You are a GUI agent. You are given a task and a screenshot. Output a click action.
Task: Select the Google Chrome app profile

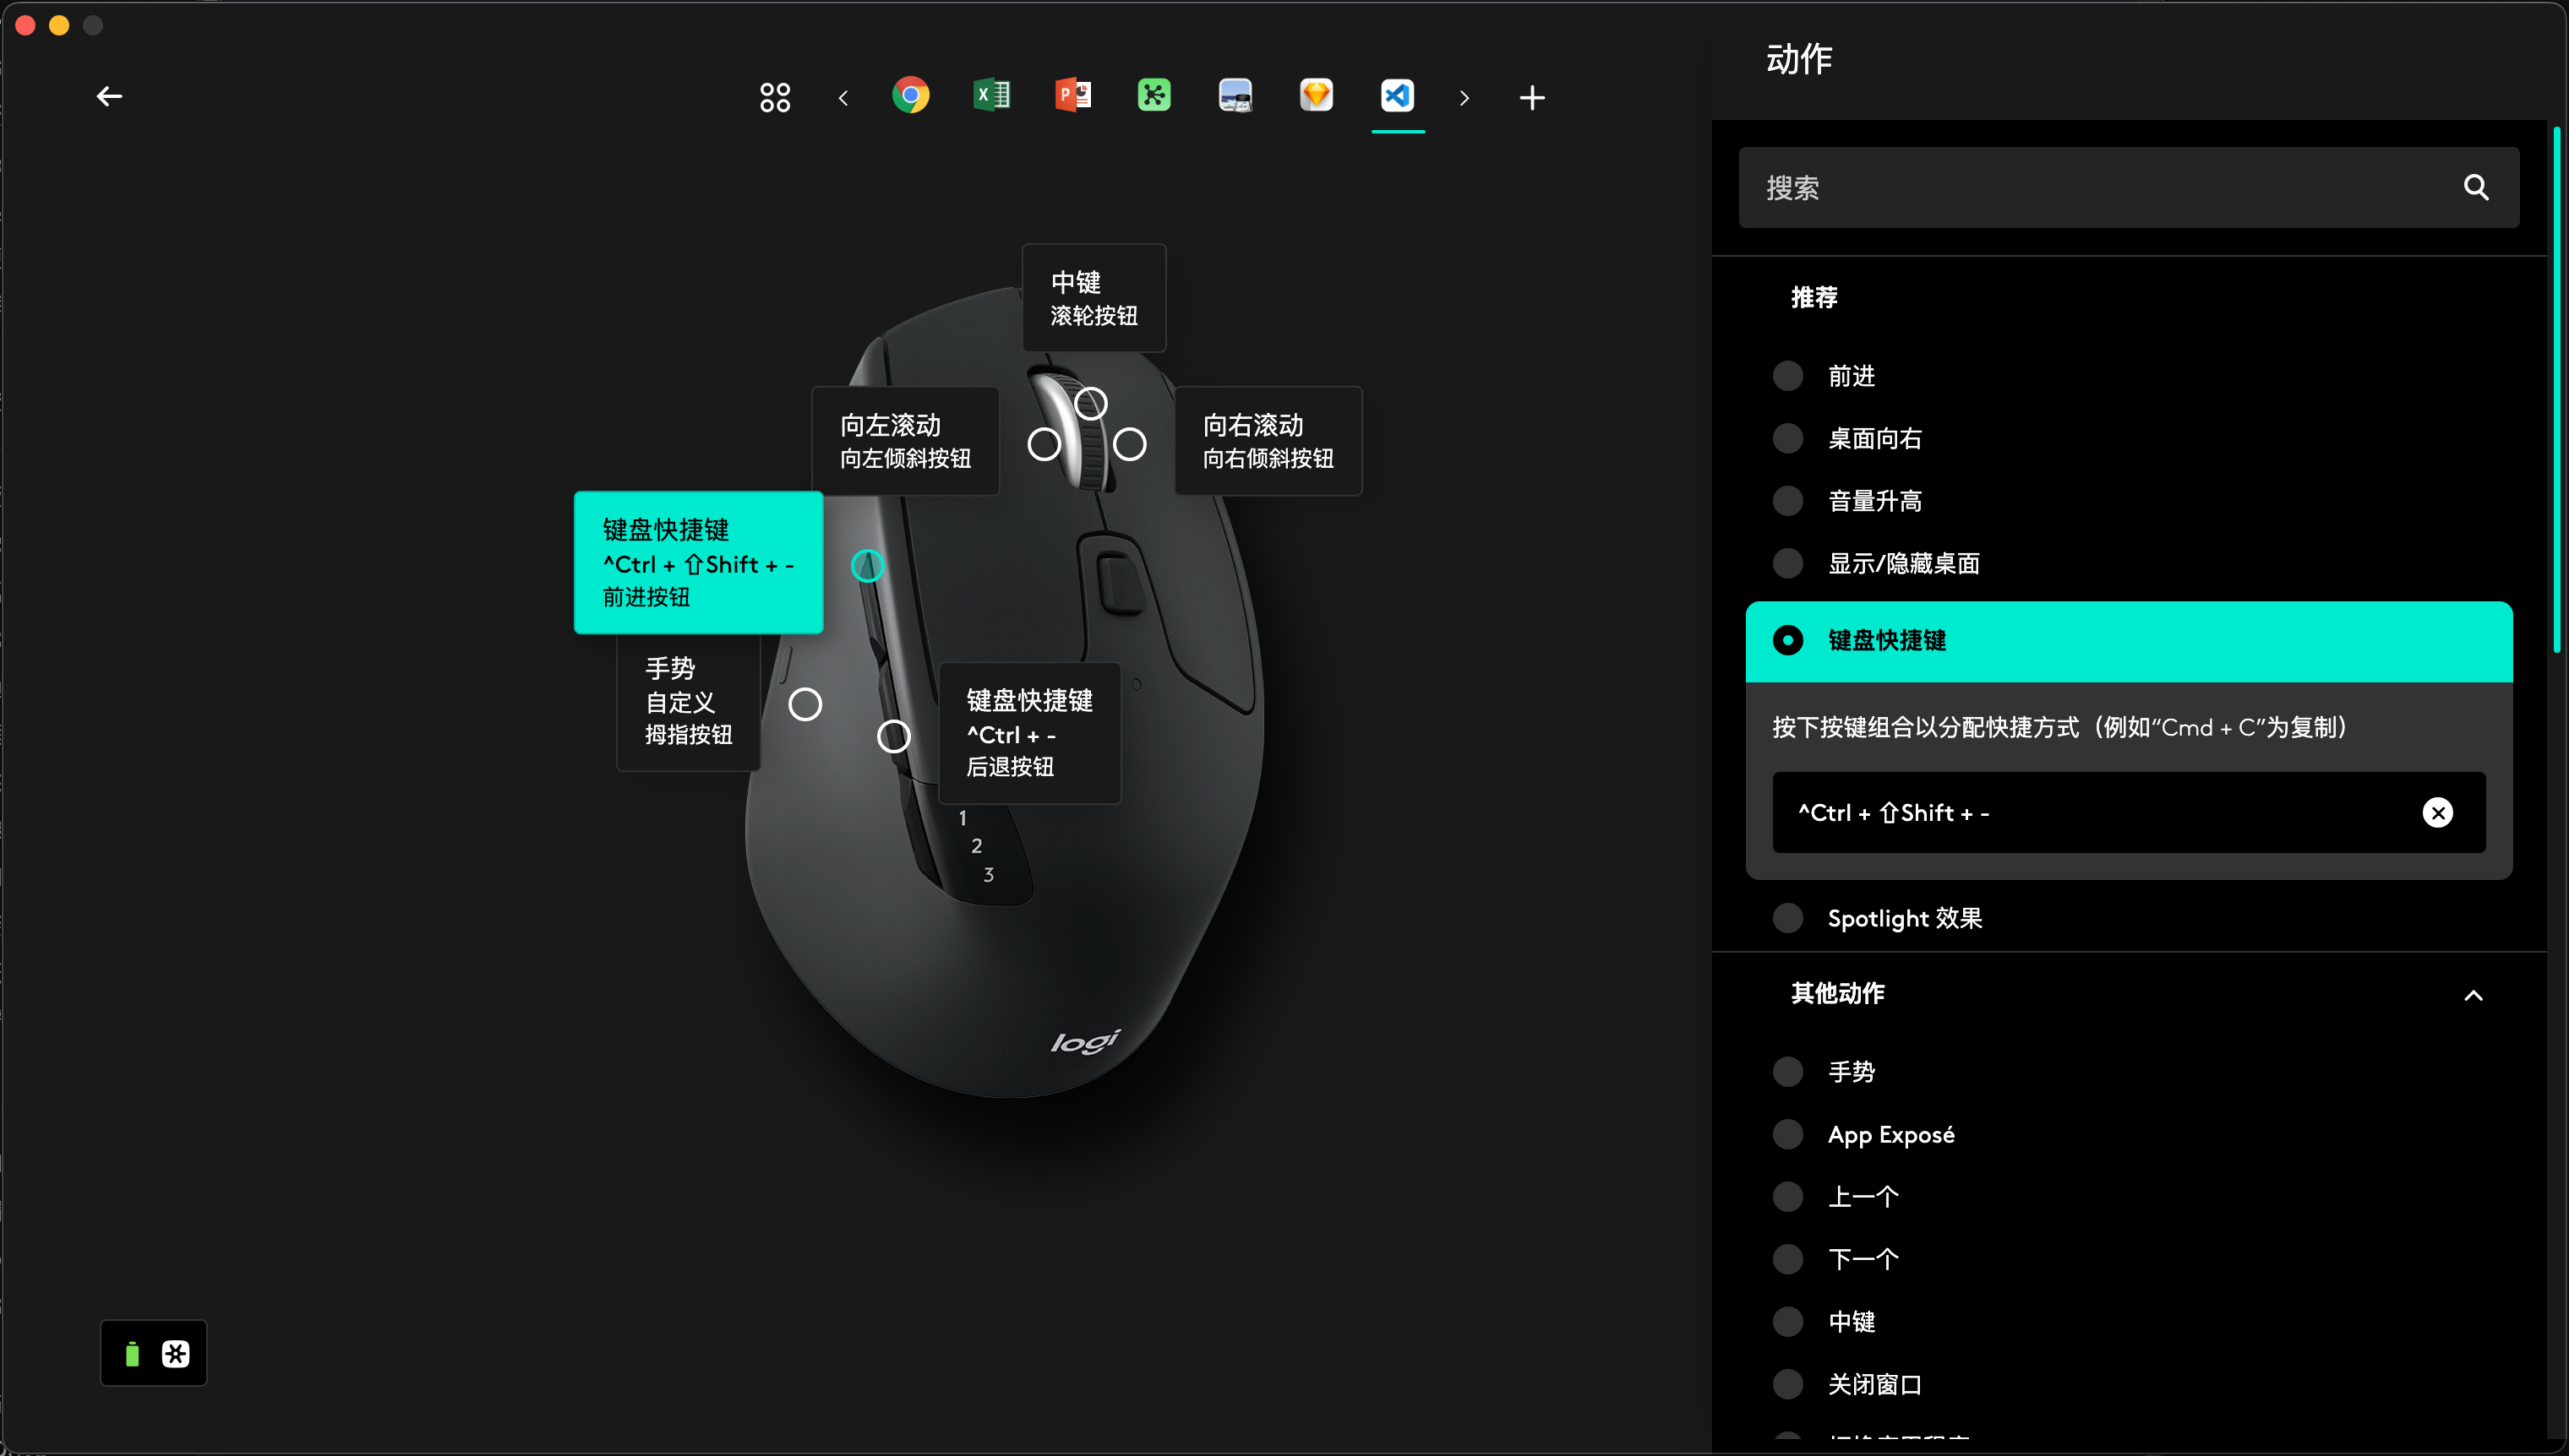point(910,96)
